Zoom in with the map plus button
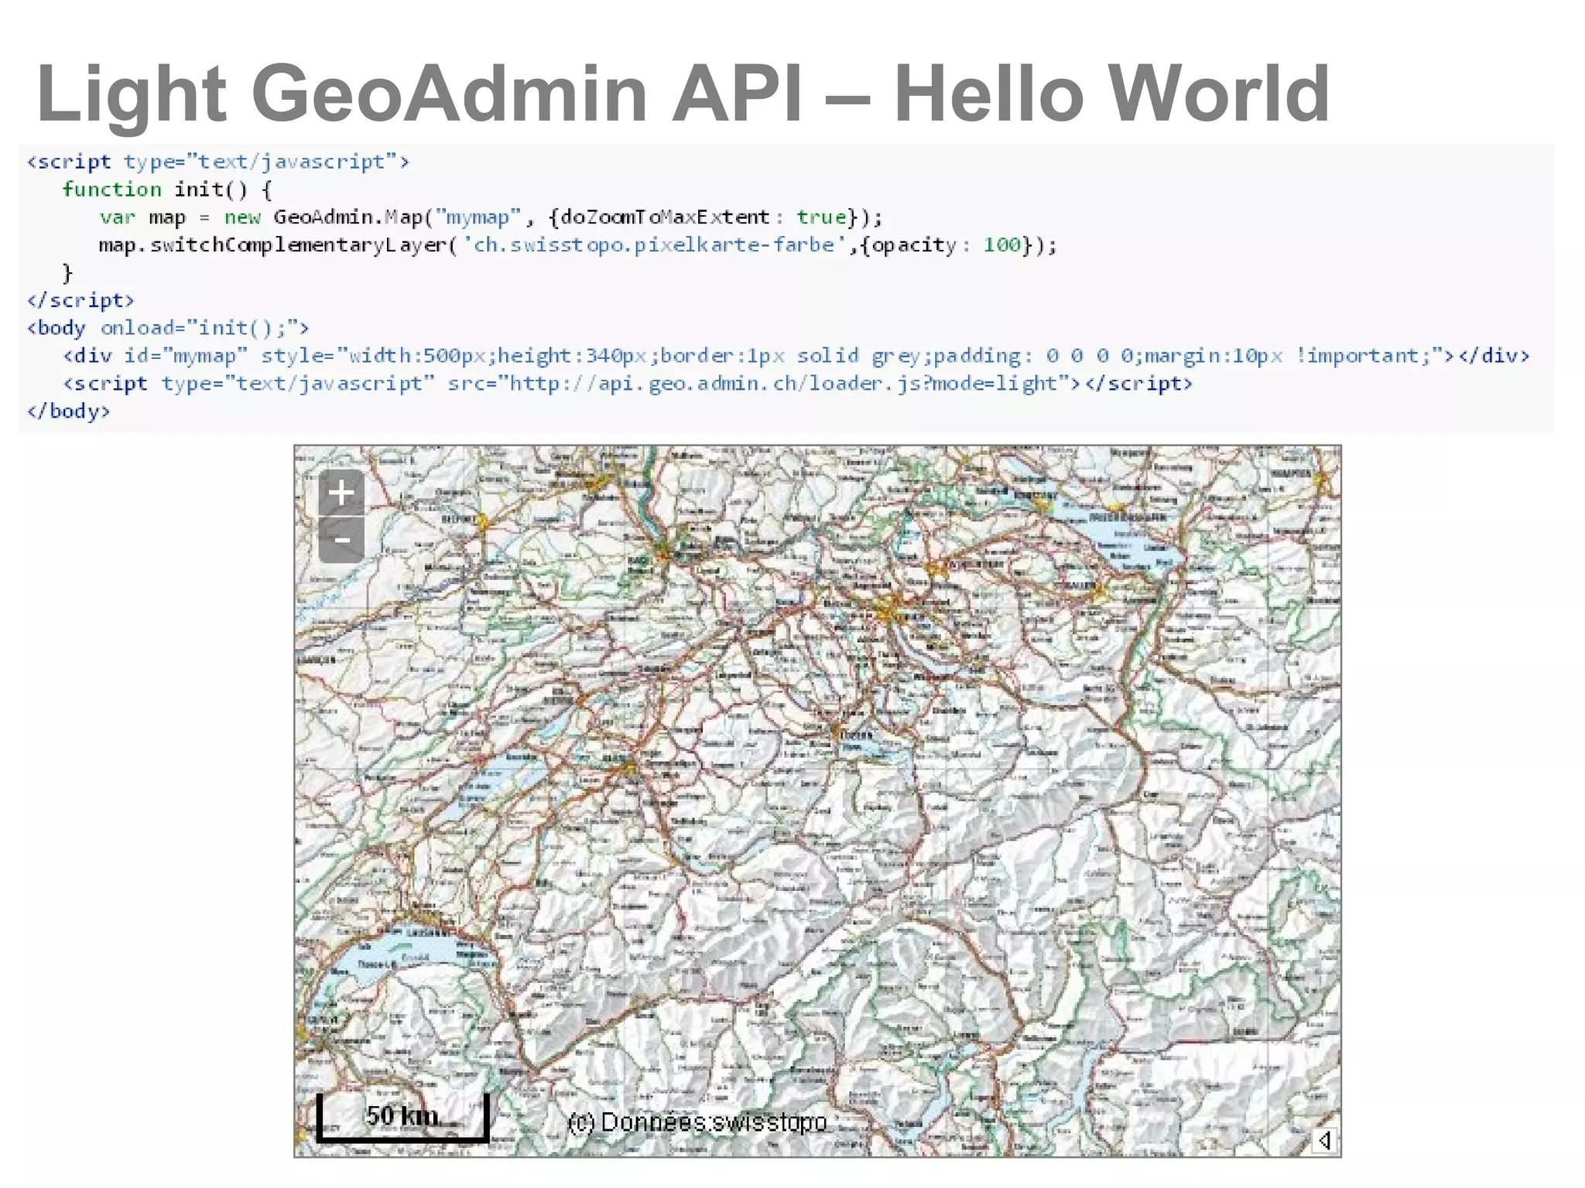1585x1188 pixels. click(x=341, y=493)
